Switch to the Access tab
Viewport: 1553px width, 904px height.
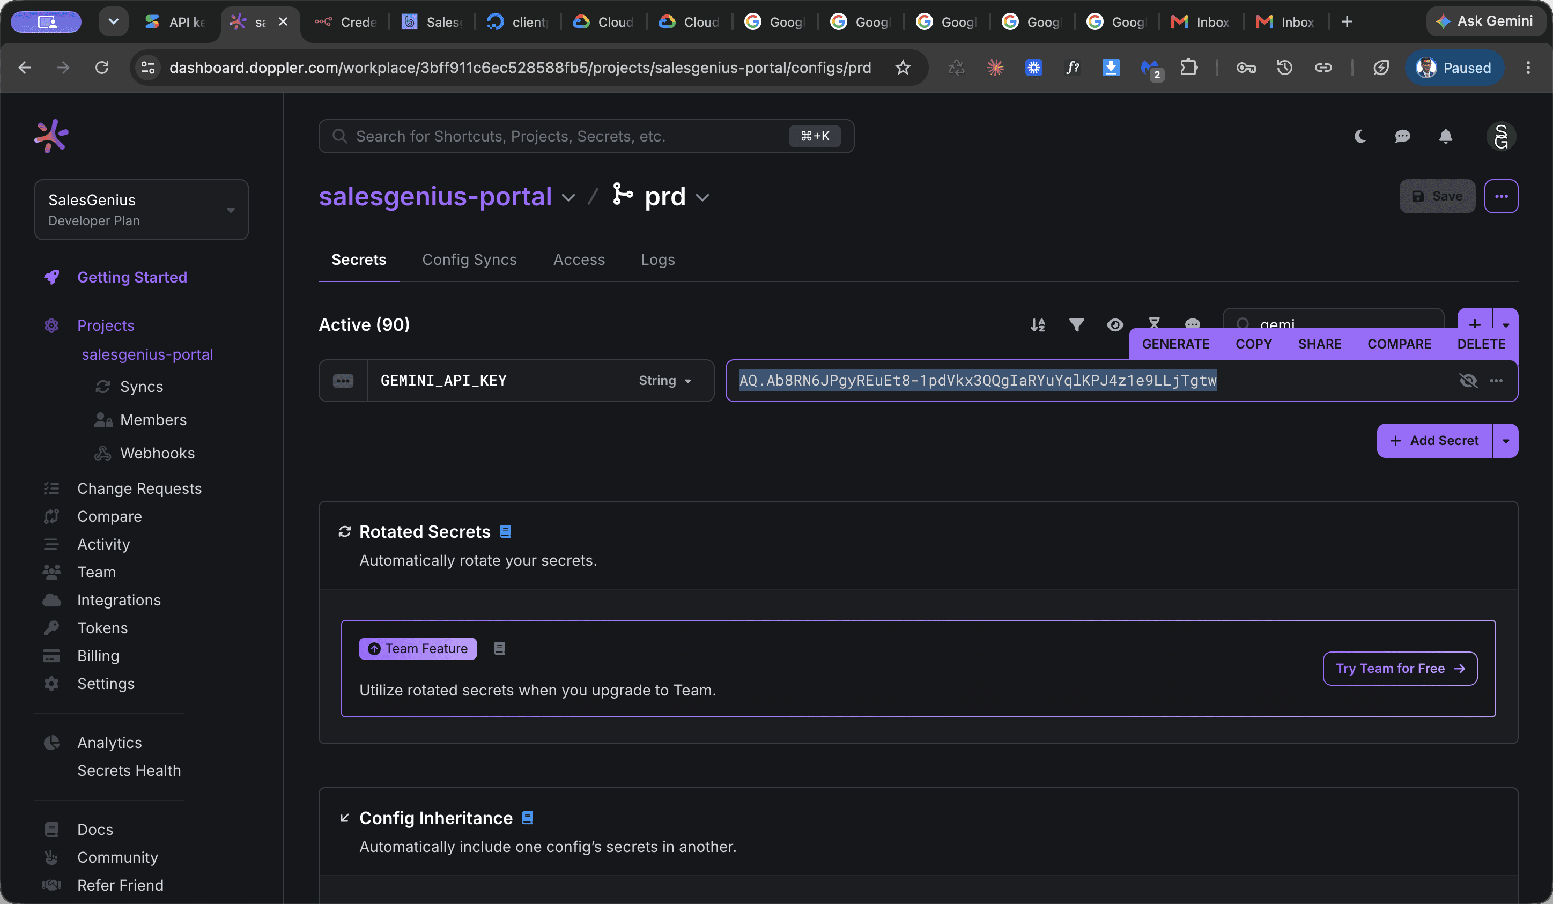pyautogui.click(x=579, y=260)
